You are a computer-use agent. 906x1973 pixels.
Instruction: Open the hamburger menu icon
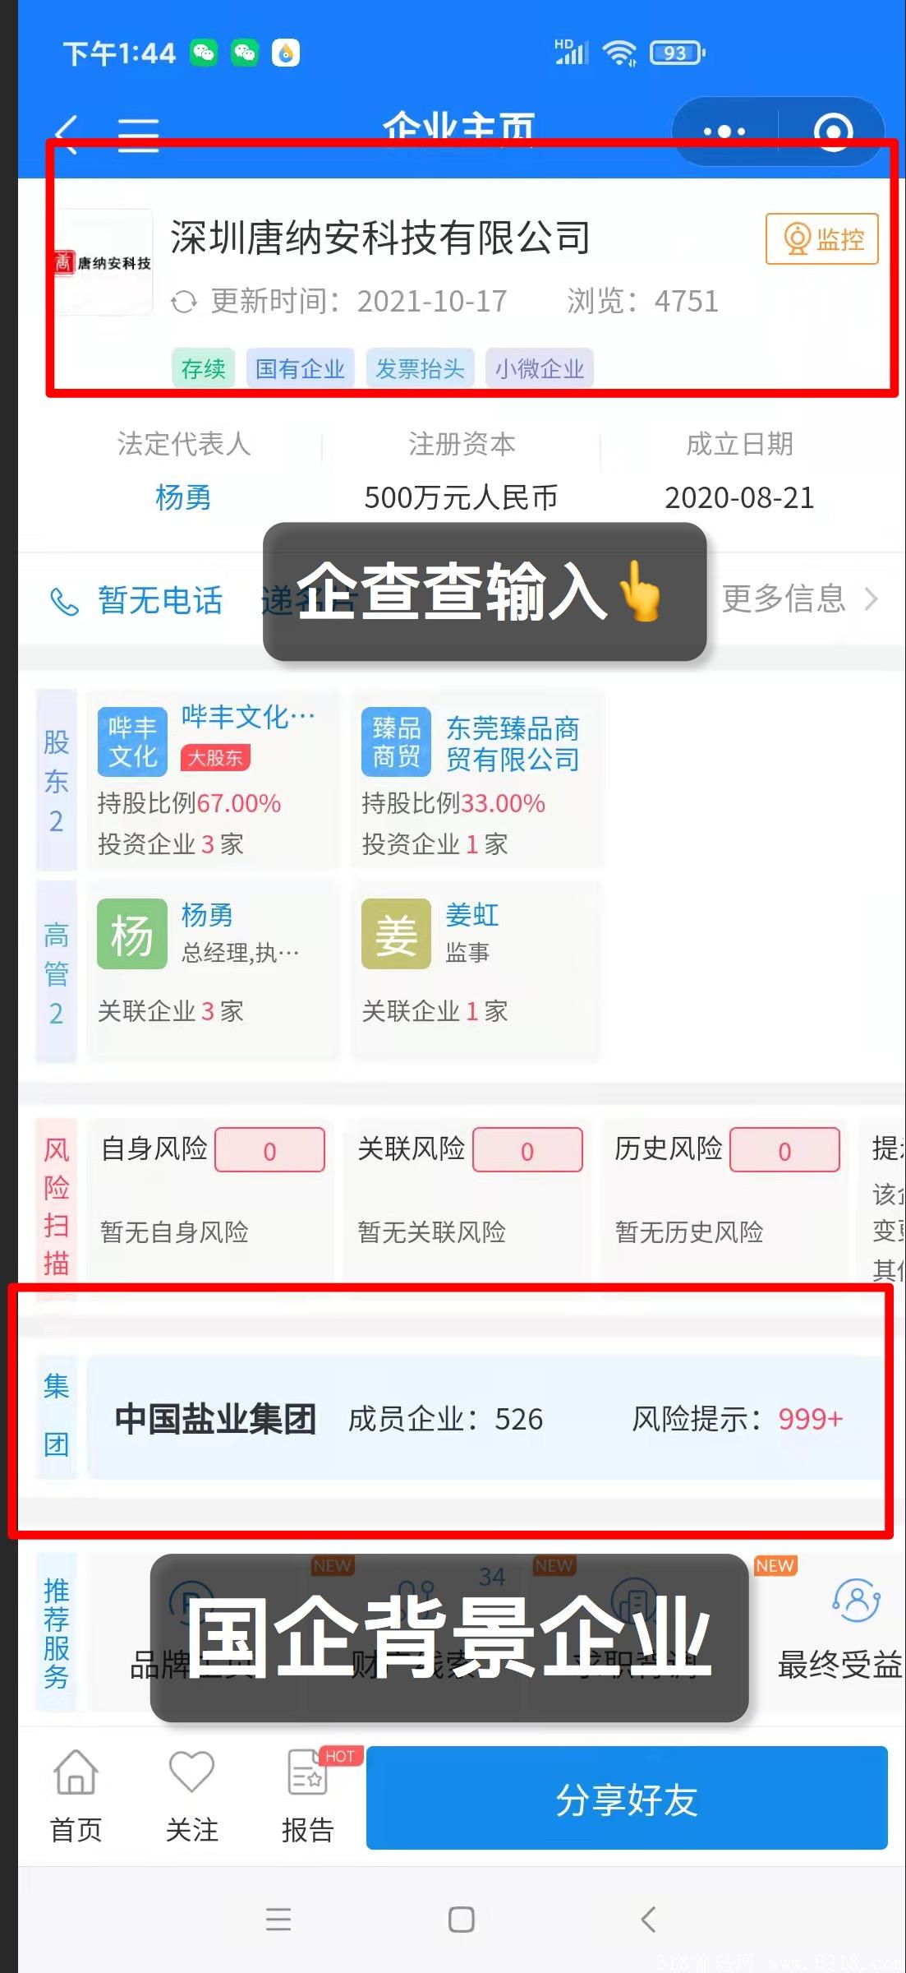(138, 135)
